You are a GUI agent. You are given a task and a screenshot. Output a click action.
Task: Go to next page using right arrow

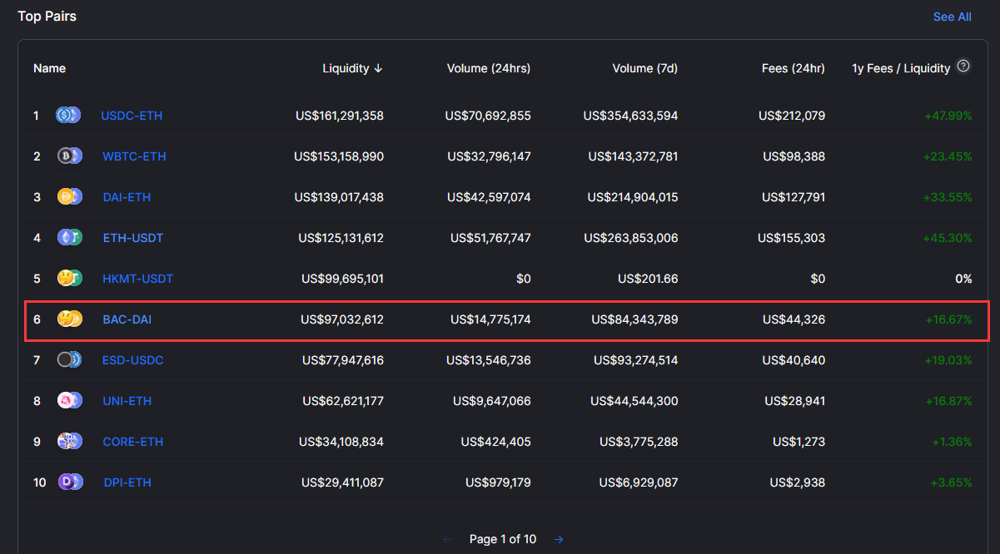[x=559, y=539]
